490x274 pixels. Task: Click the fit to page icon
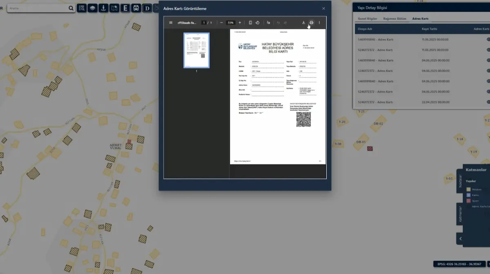click(250, 23)
